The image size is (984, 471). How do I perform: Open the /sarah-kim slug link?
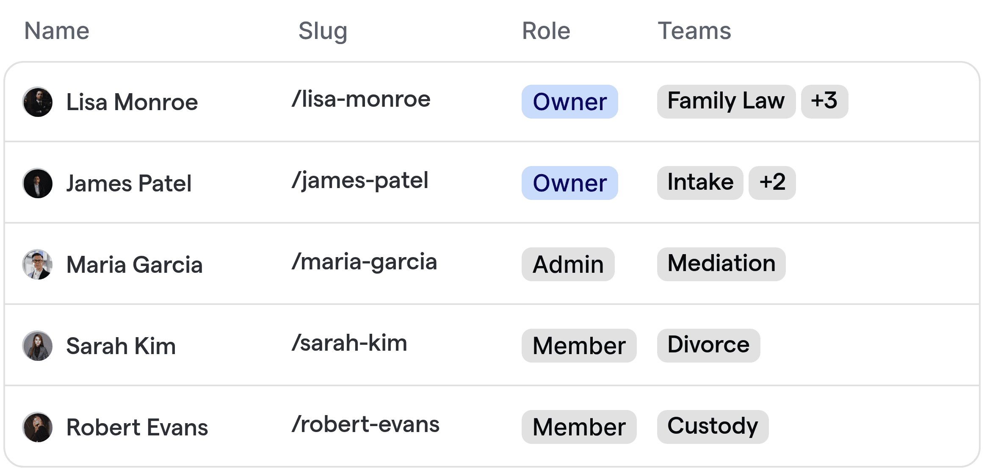coord(349,342)
